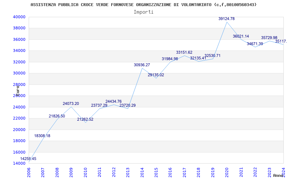
Task: Click the data label 33151.62
Action: 184,52
